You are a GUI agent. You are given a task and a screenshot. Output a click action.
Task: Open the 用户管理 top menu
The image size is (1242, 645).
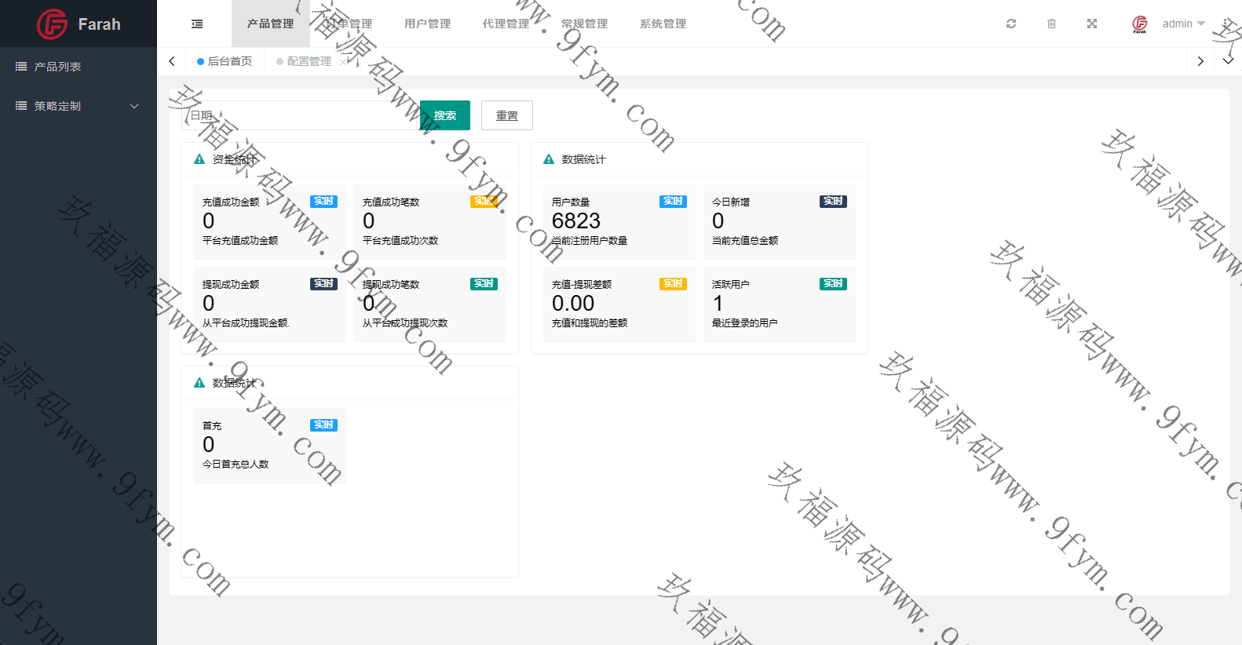(427, 24)
